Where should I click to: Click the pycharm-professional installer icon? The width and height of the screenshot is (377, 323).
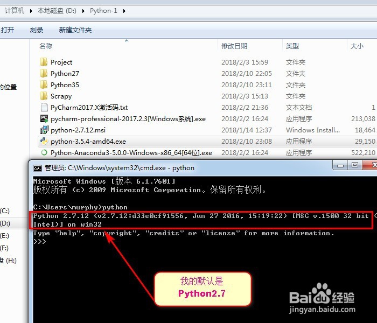click(44, 118)
